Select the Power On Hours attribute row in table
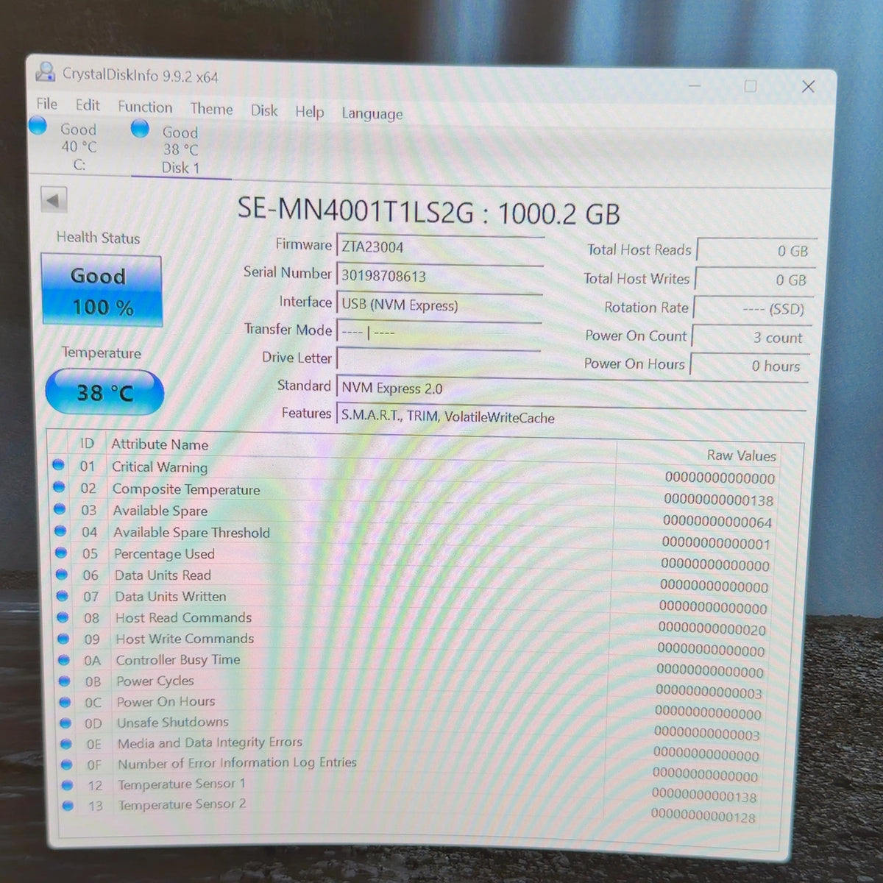Screen dimensions: 883x883 pyautogui.click(x=414, y=706)
